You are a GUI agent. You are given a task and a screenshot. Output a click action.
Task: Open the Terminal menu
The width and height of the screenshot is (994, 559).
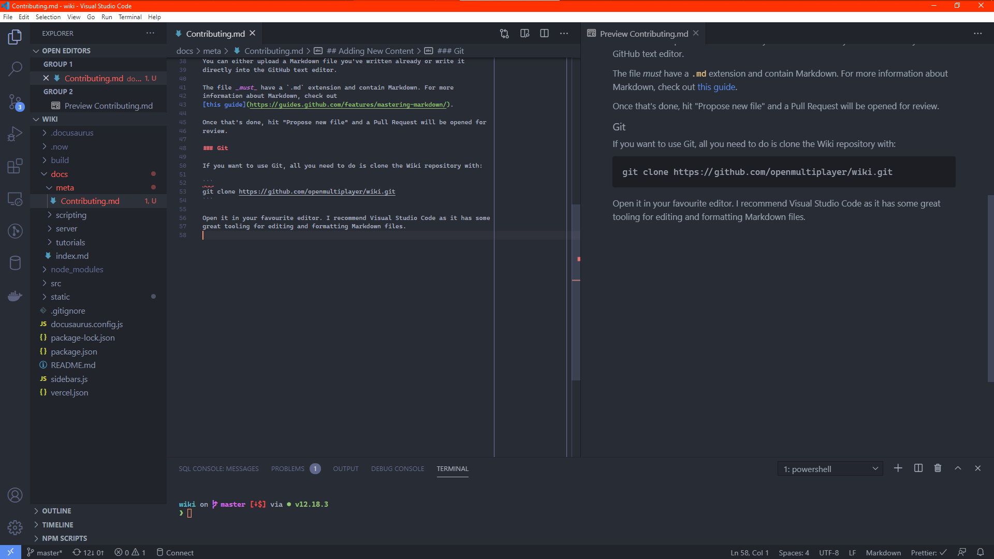point(130,17)
